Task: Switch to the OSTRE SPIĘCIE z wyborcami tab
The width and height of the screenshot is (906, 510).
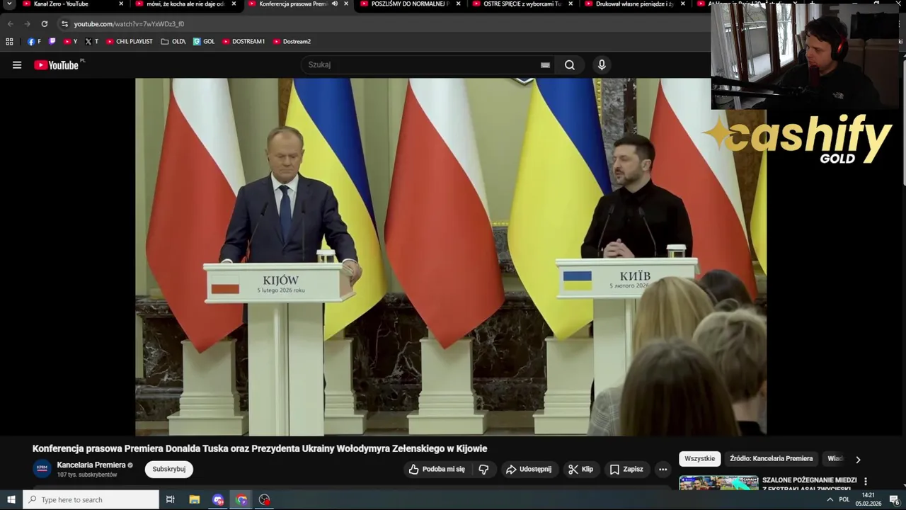Action: click(x=522, y=4)
